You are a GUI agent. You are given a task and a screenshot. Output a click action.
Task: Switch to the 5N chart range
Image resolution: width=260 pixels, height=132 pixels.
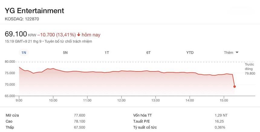(x=65, y=52)
